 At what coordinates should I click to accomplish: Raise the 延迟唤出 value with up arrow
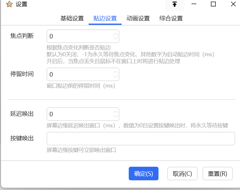point(115,112)
